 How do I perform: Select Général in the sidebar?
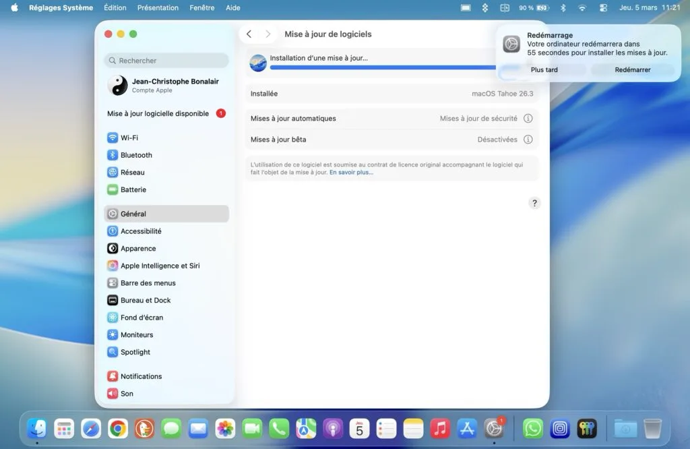[166, 214]
